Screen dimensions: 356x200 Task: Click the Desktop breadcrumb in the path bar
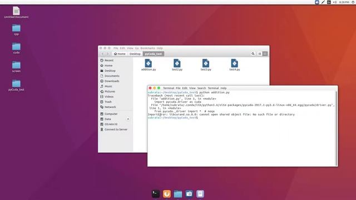click(135, 54)
